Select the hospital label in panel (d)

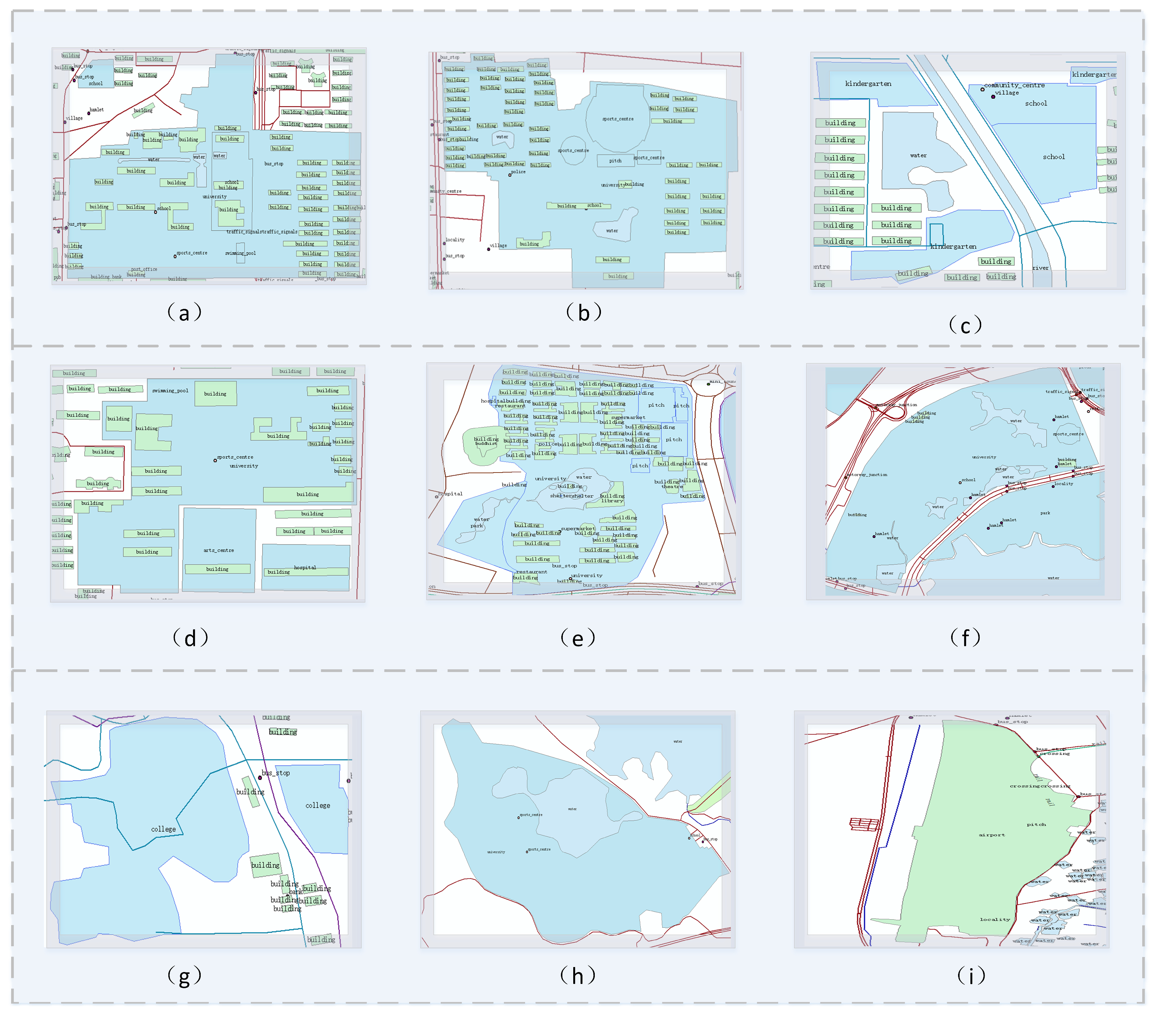coord(305,567)
